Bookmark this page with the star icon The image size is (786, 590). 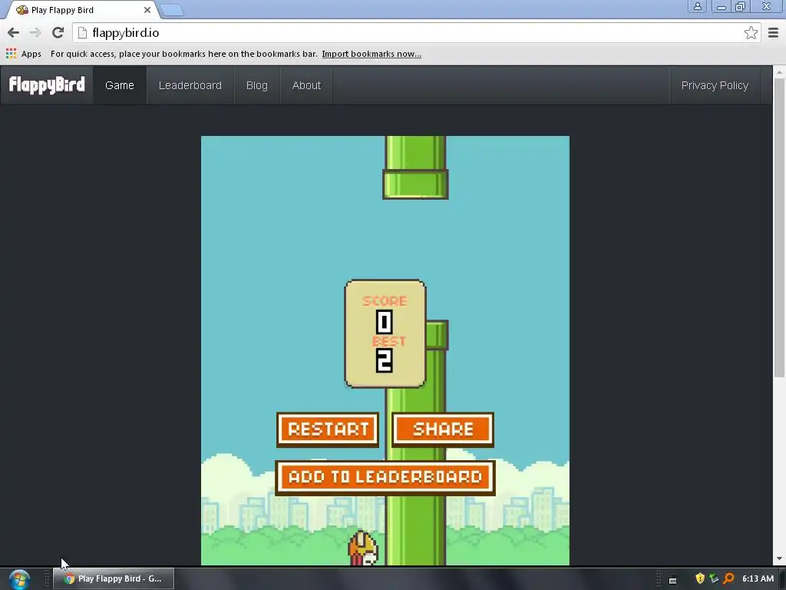(x=751, y=32)
